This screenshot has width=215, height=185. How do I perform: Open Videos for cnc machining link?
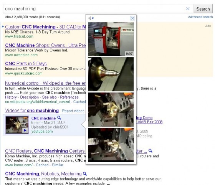(x=32, y=111)
